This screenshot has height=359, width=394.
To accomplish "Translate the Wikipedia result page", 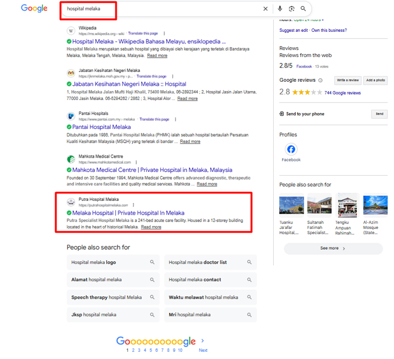I will tap(143, 33).
